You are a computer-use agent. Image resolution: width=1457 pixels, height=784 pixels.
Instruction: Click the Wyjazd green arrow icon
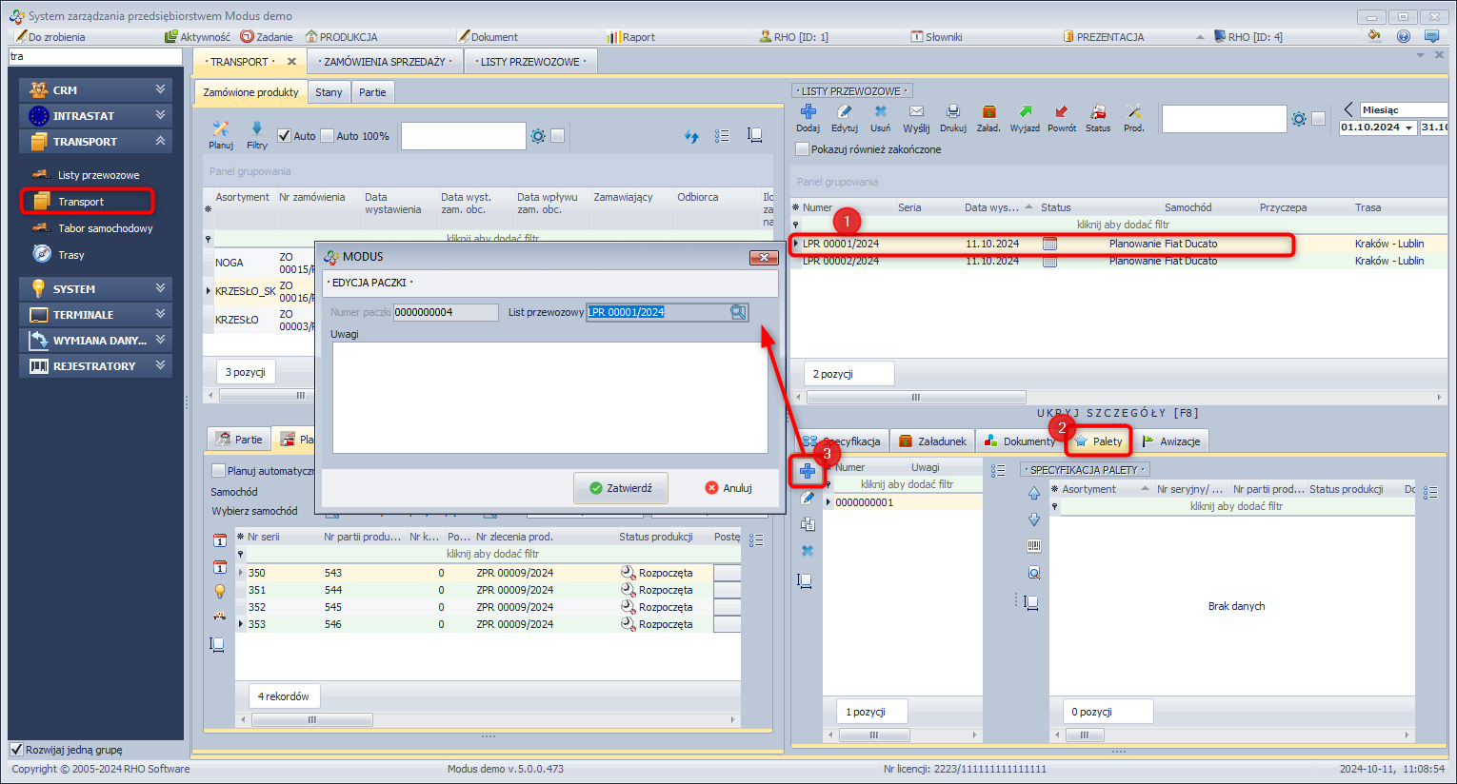[1025, 112]
